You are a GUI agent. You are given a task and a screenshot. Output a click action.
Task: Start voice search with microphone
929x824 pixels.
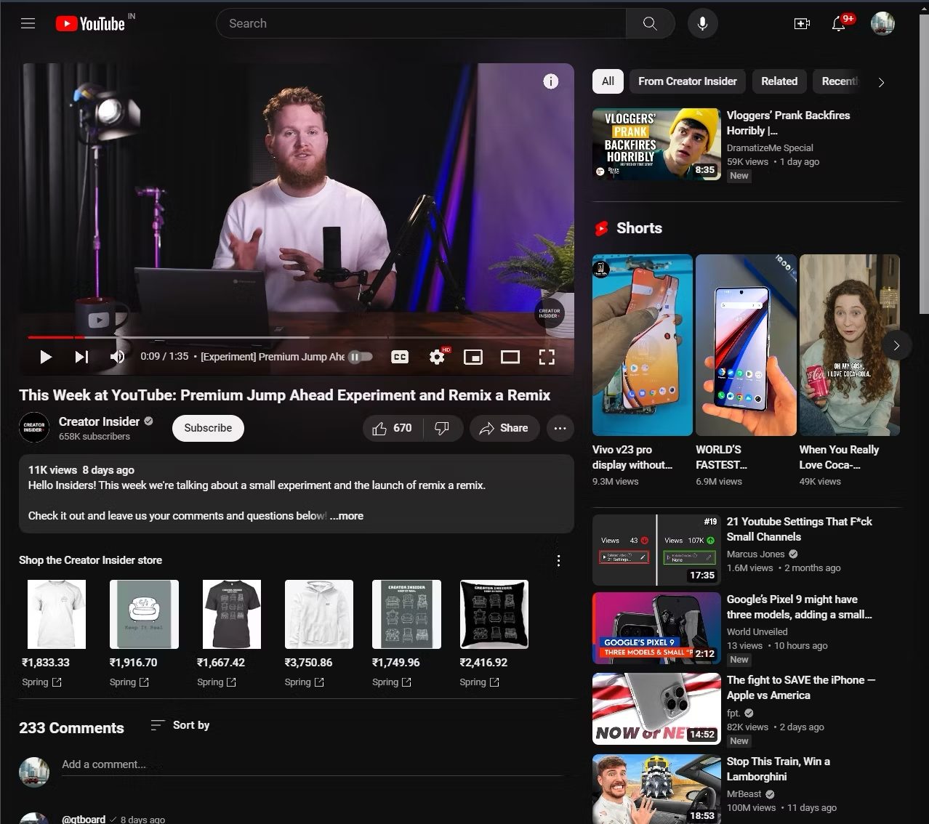702,23
